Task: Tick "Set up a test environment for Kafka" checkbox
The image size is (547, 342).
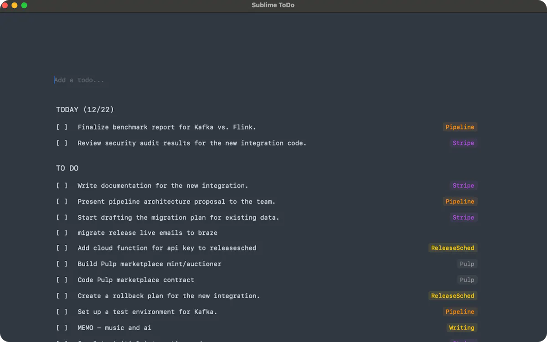Action: (62, 312)
